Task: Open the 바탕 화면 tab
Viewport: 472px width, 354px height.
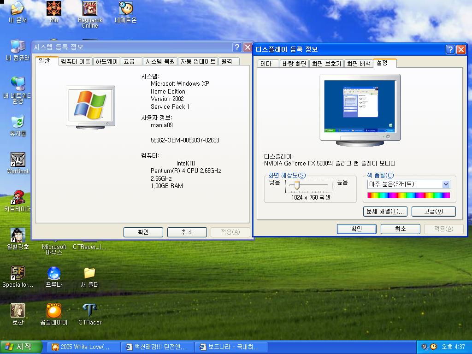Action: 294,64
